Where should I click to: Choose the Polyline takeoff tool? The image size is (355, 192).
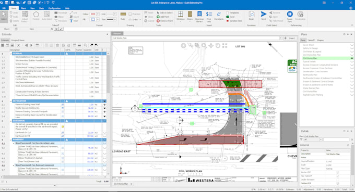pyautogui.click(x=36, y=16)
